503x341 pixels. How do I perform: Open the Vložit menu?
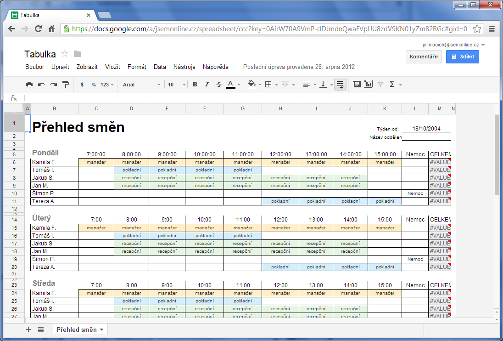point(112,67)
